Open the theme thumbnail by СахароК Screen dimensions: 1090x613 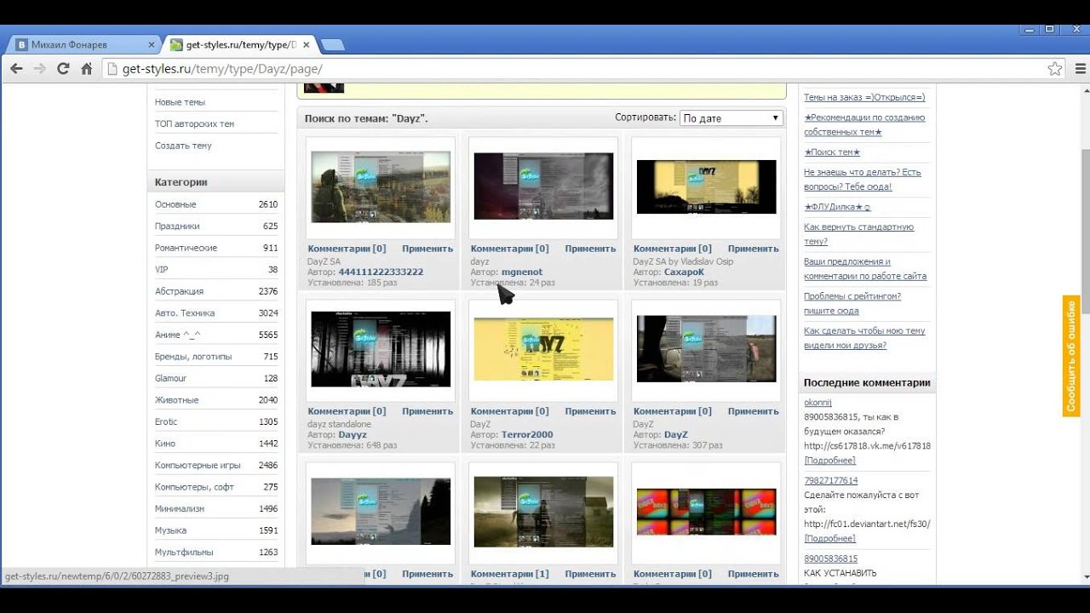point(706,187)
